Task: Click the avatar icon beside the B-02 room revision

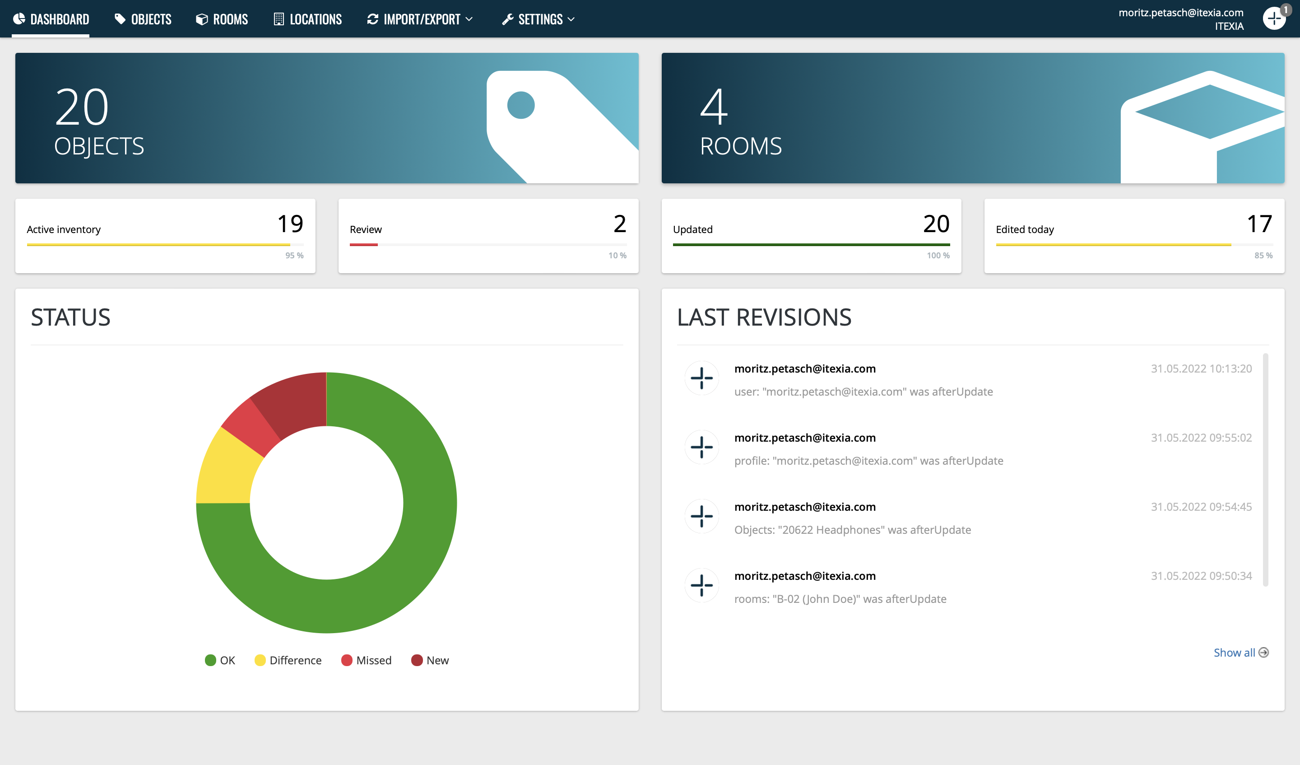Action: (x=701, y=585)
